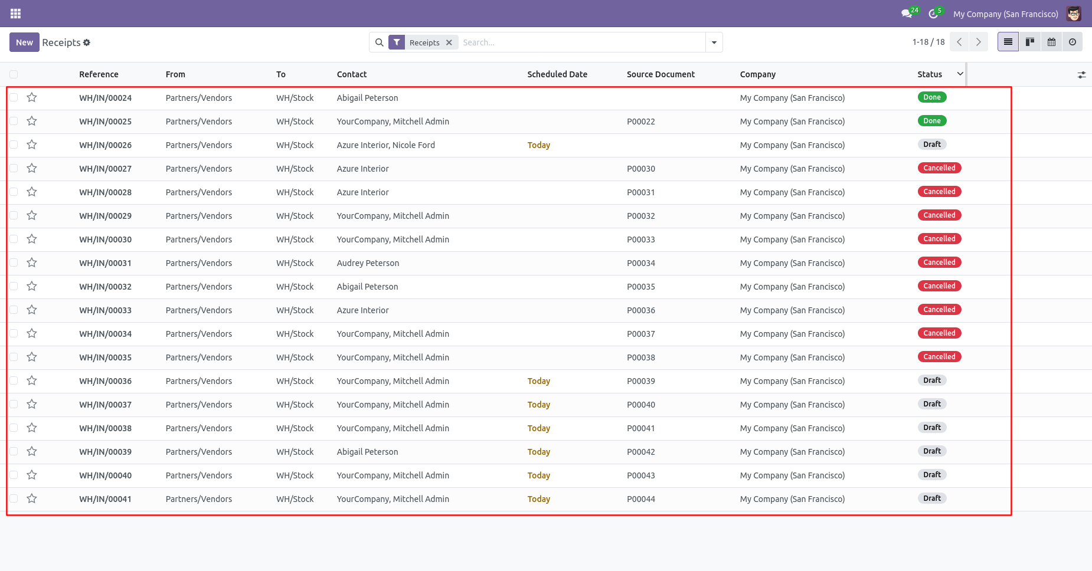The width and height of the screenshot is (1092, 571).
Task: Open receipt WH/IN/00026
Action: (106, 145)
